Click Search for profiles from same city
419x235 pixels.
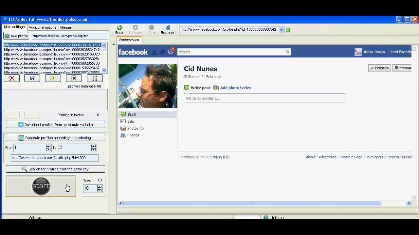(55, 169)
